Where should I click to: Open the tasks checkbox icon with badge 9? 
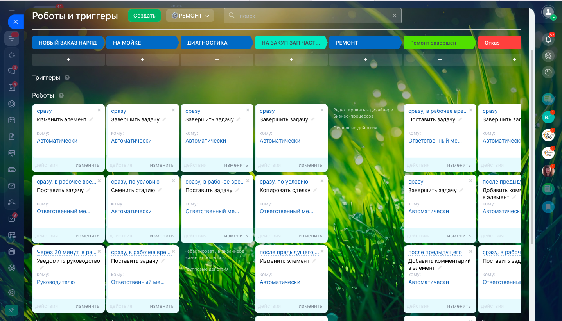[x=12, y=219]
